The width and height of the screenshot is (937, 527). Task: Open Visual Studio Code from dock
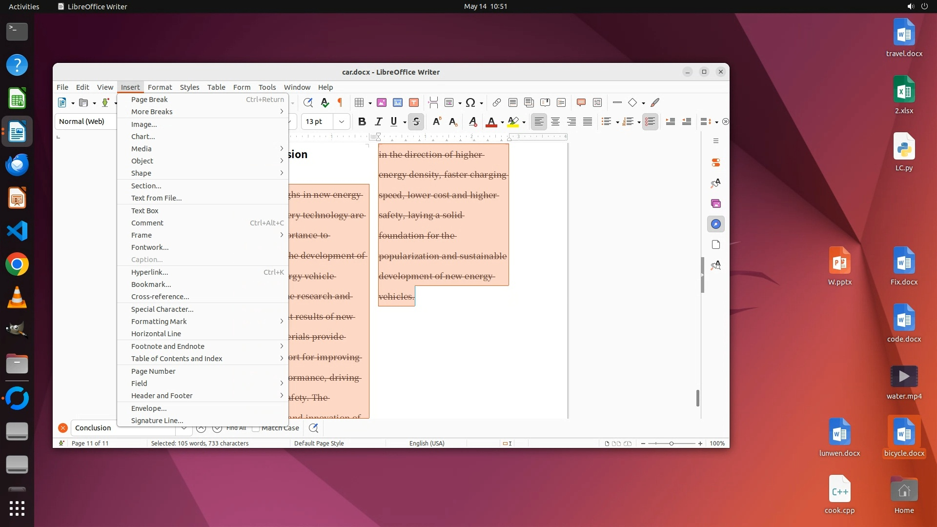click(17, 231)
